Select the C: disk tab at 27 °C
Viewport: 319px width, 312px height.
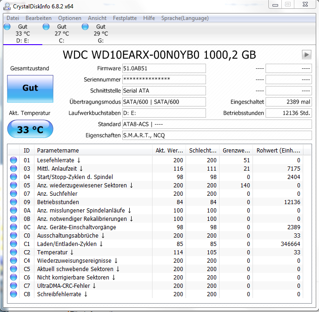62,33
